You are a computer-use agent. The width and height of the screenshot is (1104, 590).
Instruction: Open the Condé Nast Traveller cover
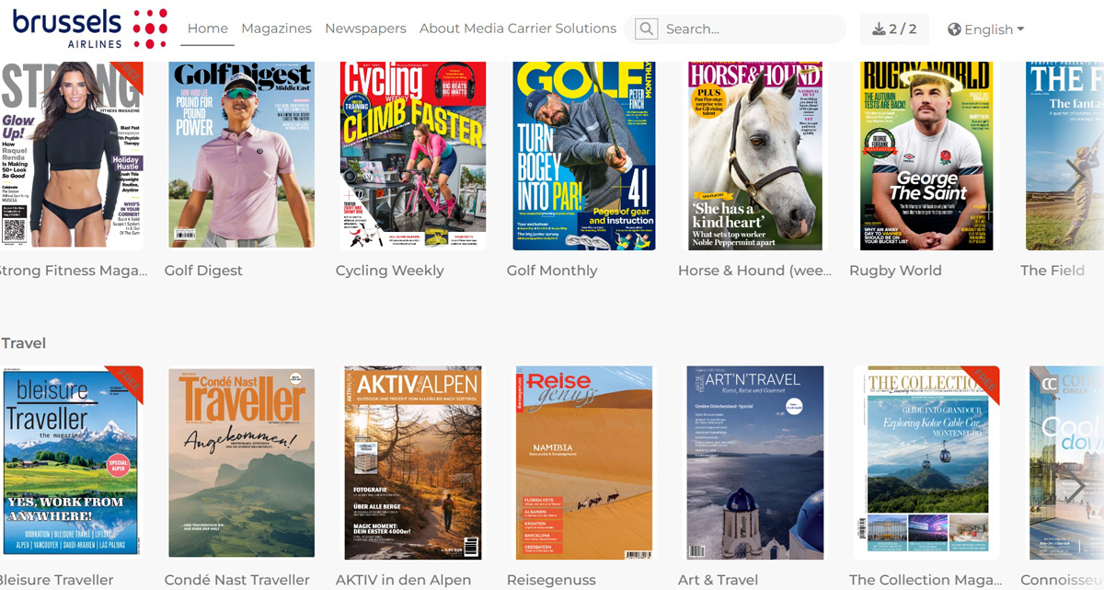click(x=241, y=462)
